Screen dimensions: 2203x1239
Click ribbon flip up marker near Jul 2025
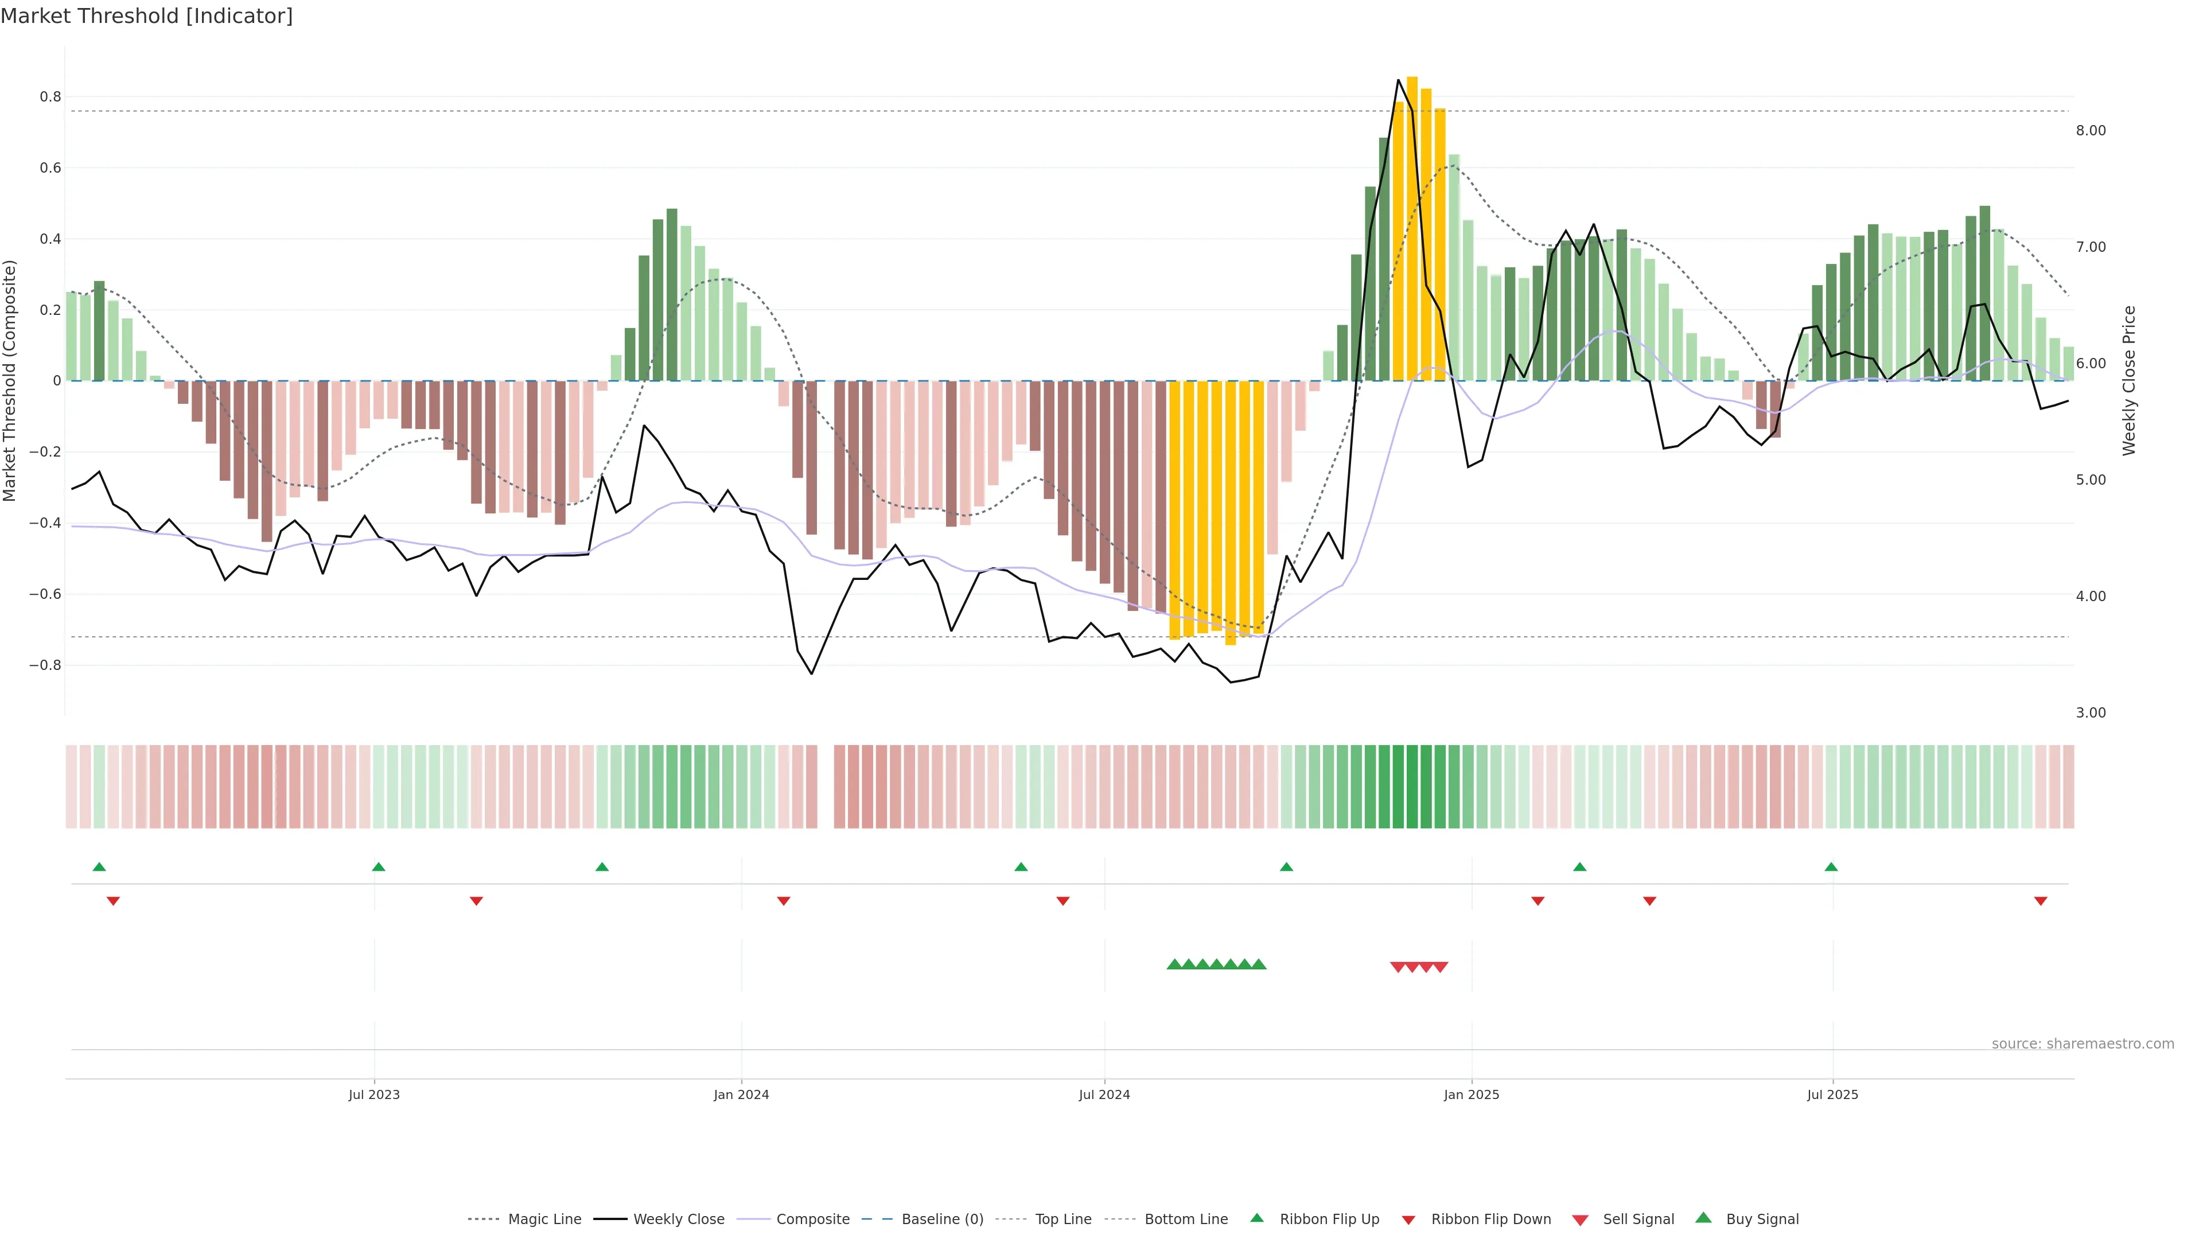tap(1831, 867)
